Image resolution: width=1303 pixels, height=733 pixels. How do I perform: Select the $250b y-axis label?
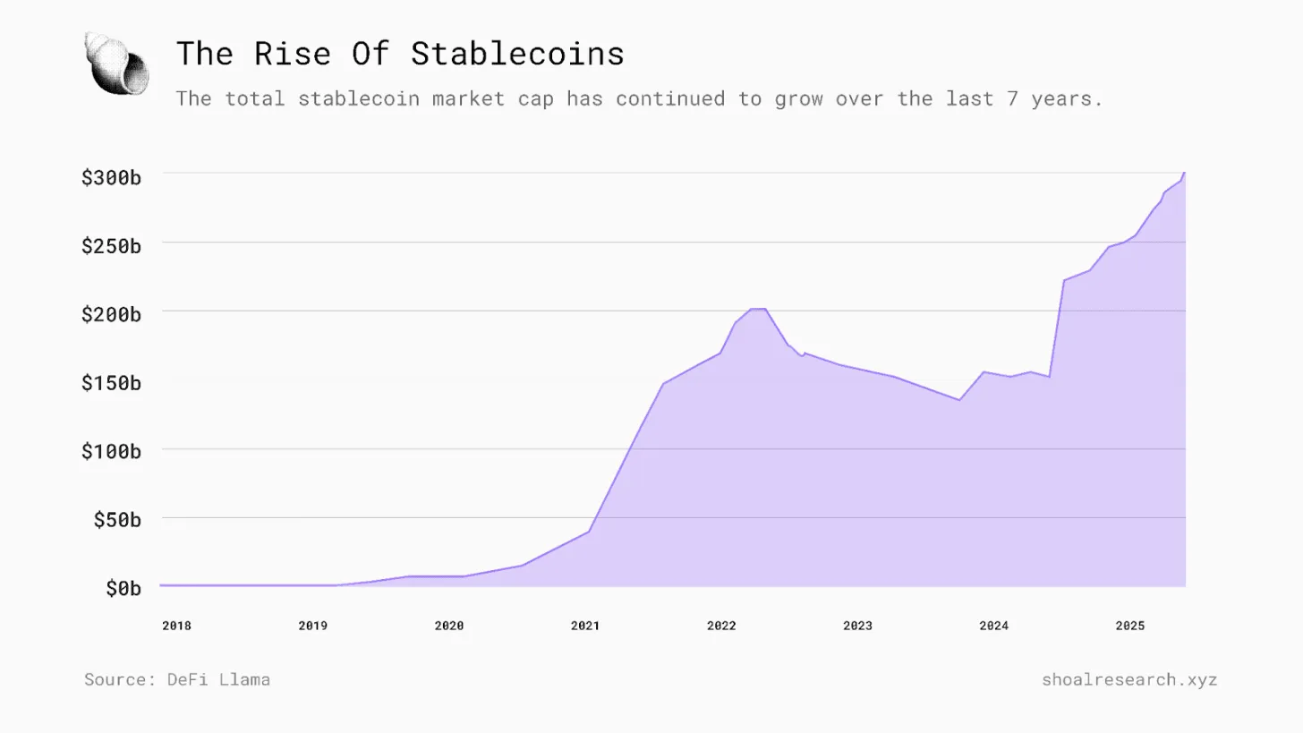pyautogui.click(x=111, y=245)
